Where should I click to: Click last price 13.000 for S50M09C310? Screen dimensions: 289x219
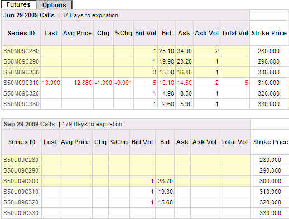click(51, 83)
